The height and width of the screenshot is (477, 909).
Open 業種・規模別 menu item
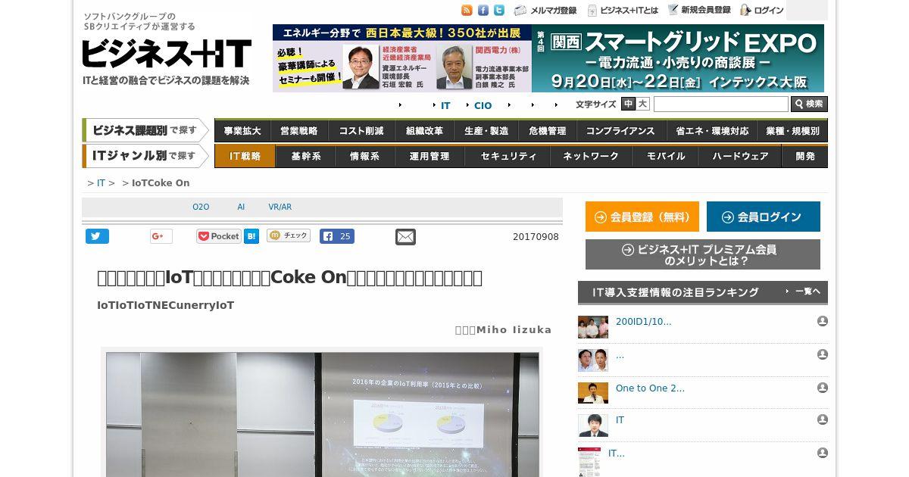[793, 131]
